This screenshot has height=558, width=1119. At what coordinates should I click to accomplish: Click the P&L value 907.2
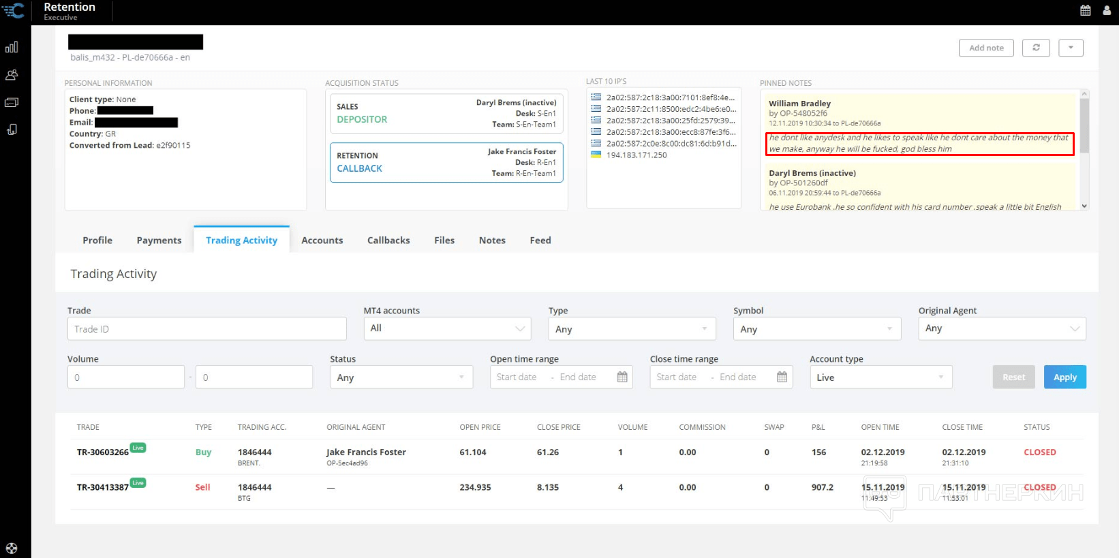823,487
